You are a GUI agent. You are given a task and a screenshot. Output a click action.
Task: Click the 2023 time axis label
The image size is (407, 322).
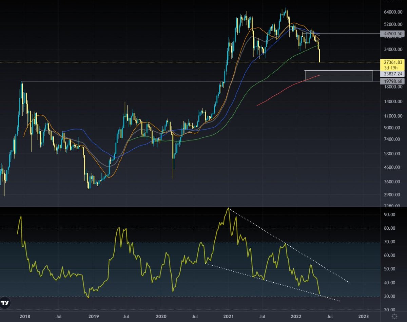point(363,316)
